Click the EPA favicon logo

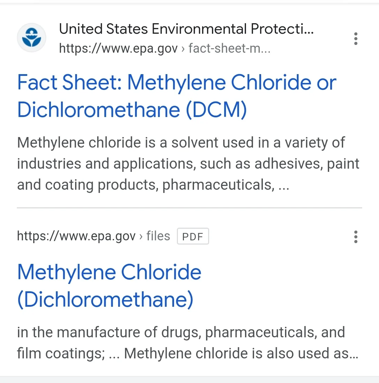coord(32,38)
